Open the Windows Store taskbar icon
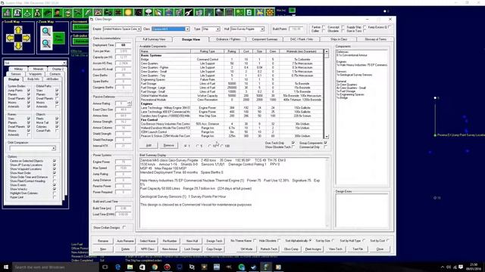Viewport: 485px width, 272px height. coord(142,267)
